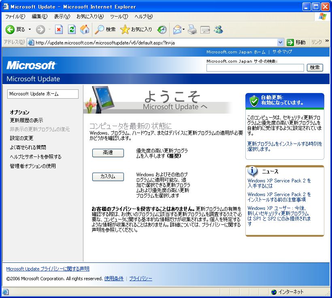This screenshot has width=332, height=298.
Task: Click the site 検索 button
Action: pos(315,68)
